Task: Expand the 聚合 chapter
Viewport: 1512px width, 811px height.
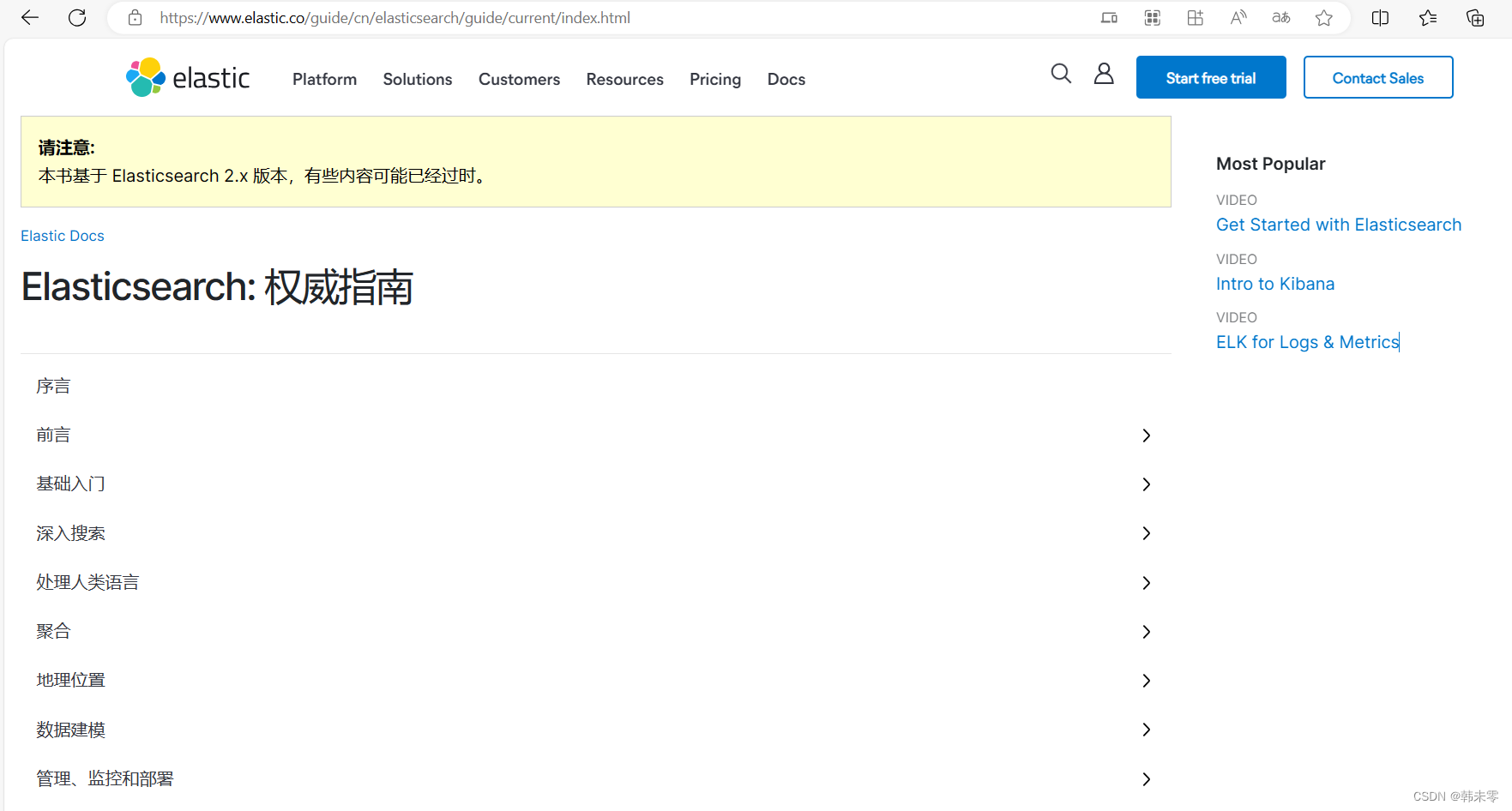Action: click(1146, 632)
